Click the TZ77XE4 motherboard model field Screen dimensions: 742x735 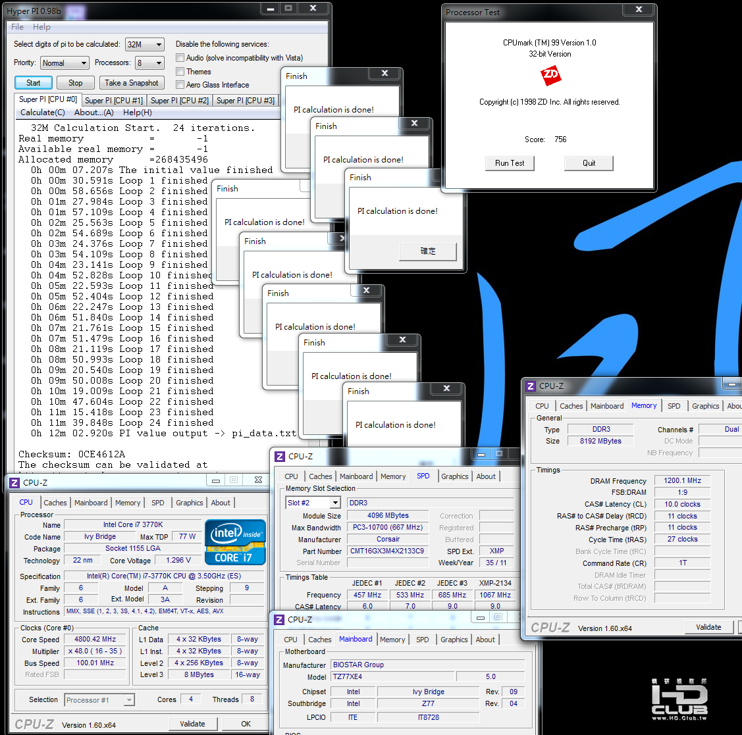point(392,677)
